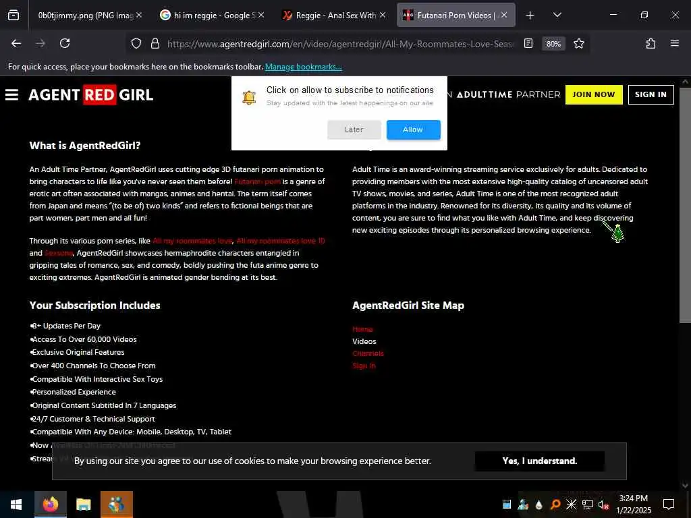
Task: Click the notification bell icon in popup
Action: [x=249, y=97]
